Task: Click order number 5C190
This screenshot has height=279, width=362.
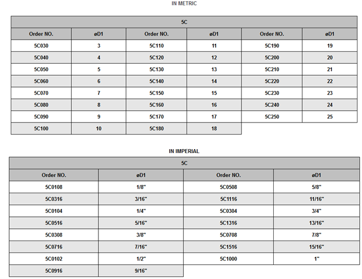Action: point(272,46)
